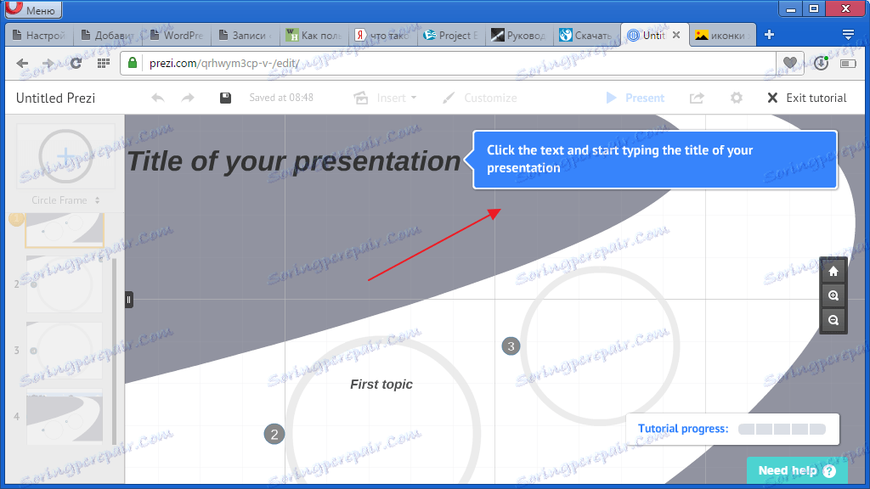
Task: Exit the tutorial
Action: pos(807,98)
